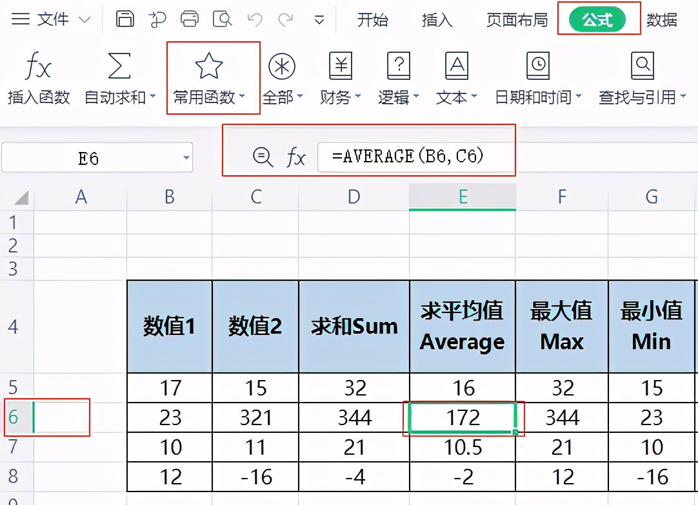Click cell containing 10.5
This screenshot has height=505, width=698.
point(463,447)
